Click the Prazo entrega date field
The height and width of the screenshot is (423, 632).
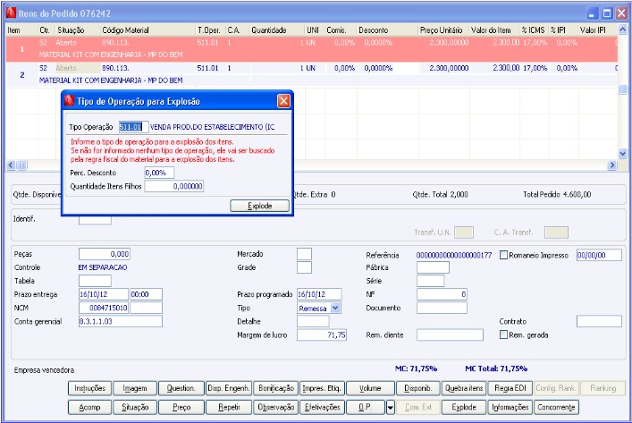coord(104,294)
